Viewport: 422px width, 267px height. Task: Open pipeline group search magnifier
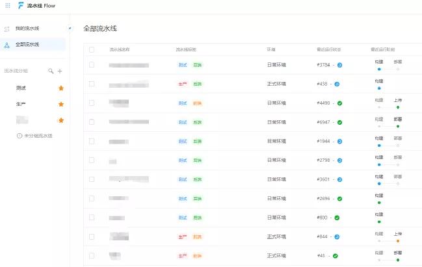51,71
